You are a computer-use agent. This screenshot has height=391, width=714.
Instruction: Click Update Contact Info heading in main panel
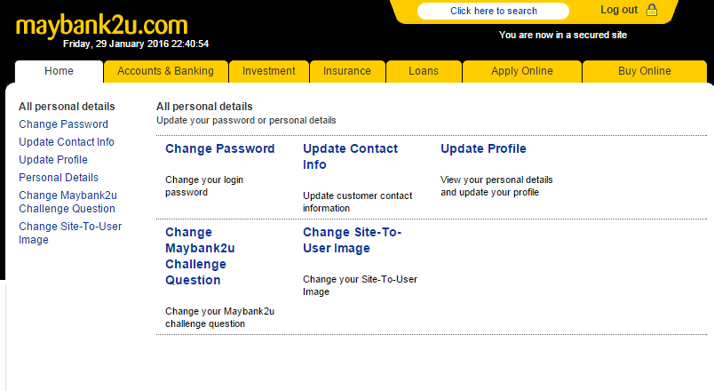(x=350, y=156)
